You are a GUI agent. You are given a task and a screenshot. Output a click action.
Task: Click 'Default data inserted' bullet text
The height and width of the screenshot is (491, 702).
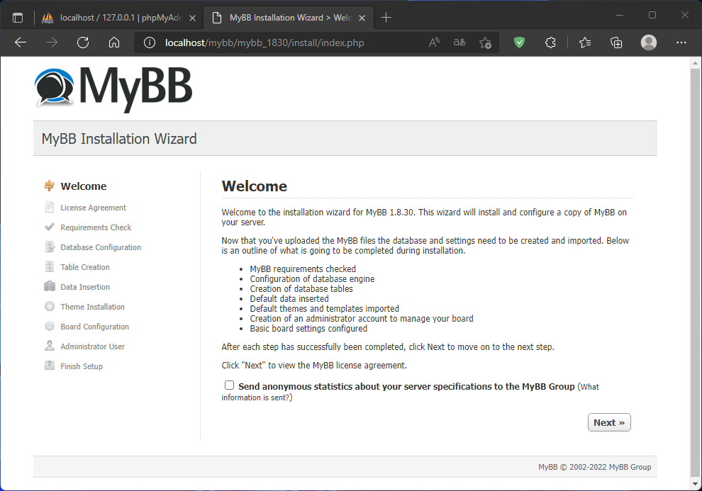289,299
